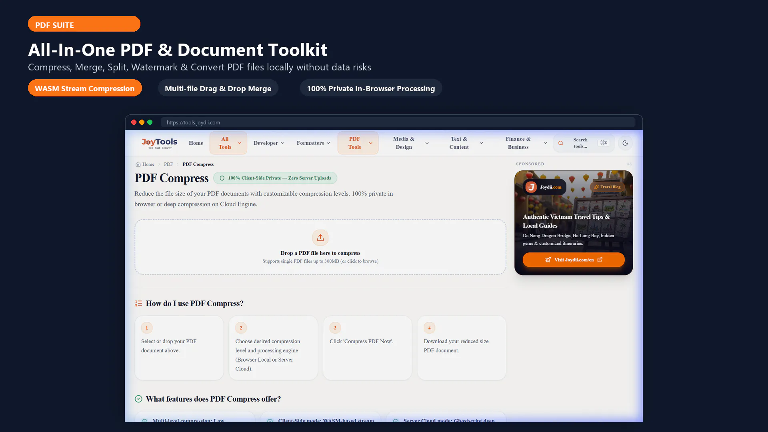Click the search magnifier icon
Screen dimensions: 768x432
click(561, 143)
